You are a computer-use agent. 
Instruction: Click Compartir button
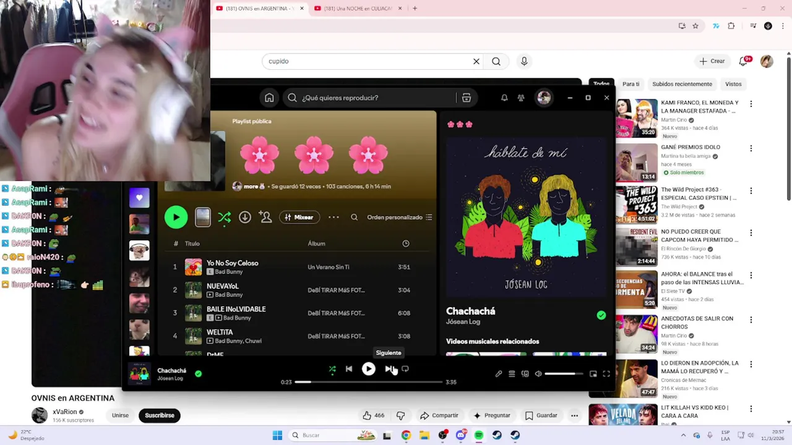[439, 415]
